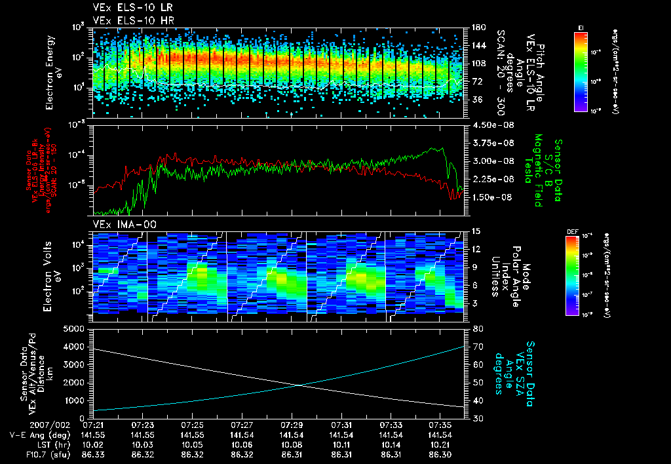The width and height of the screenshot is (671, 464).
Task: Click the 15 polar angle index tick
Action: pyautogui.click(x=476, y=231)
